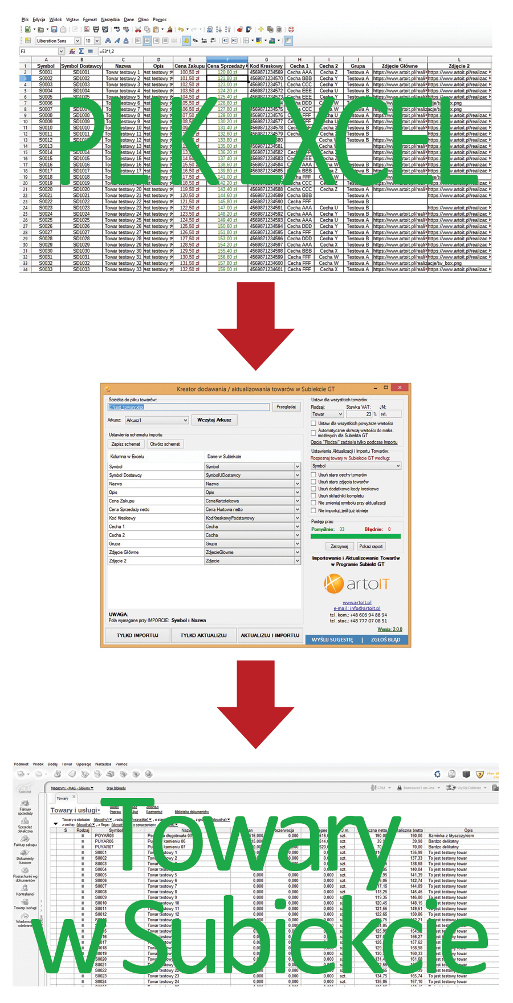Open the Format menu in spreadsheet
Viewport: 513px width, 1003px height.
pyautogui.click(x=89, y=19)
